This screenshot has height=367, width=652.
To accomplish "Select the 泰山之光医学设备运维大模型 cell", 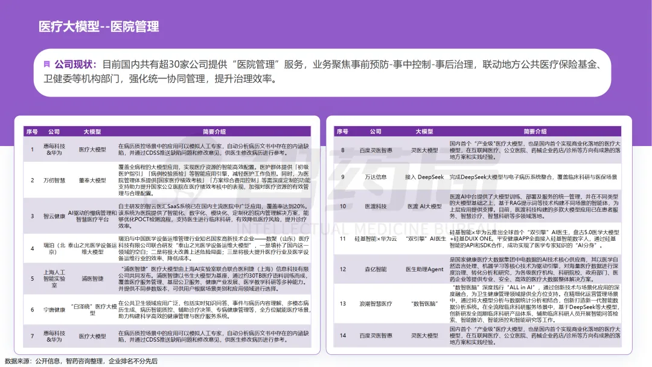I will [92, 249].
